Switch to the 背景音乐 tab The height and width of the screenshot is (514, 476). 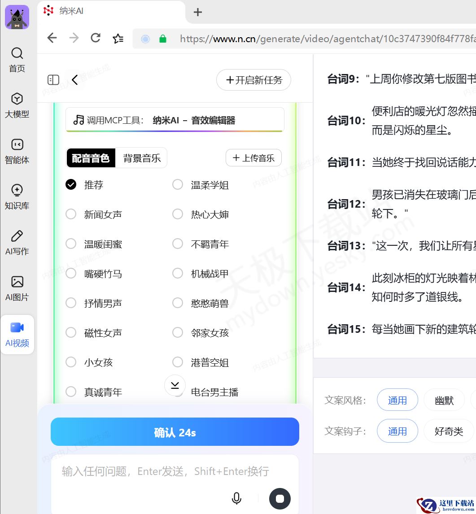click(142, 158)
